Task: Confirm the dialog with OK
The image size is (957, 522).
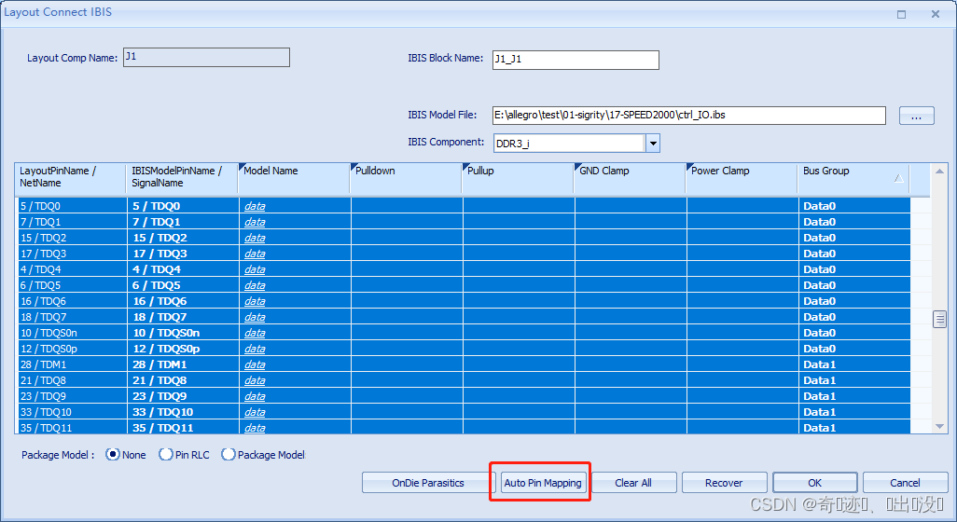Action: click(x=815, y=482)
